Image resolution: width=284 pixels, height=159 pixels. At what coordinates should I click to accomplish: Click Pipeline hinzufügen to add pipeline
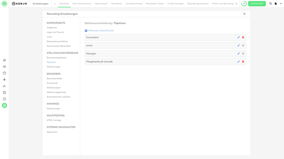click(x=99, y=31)
